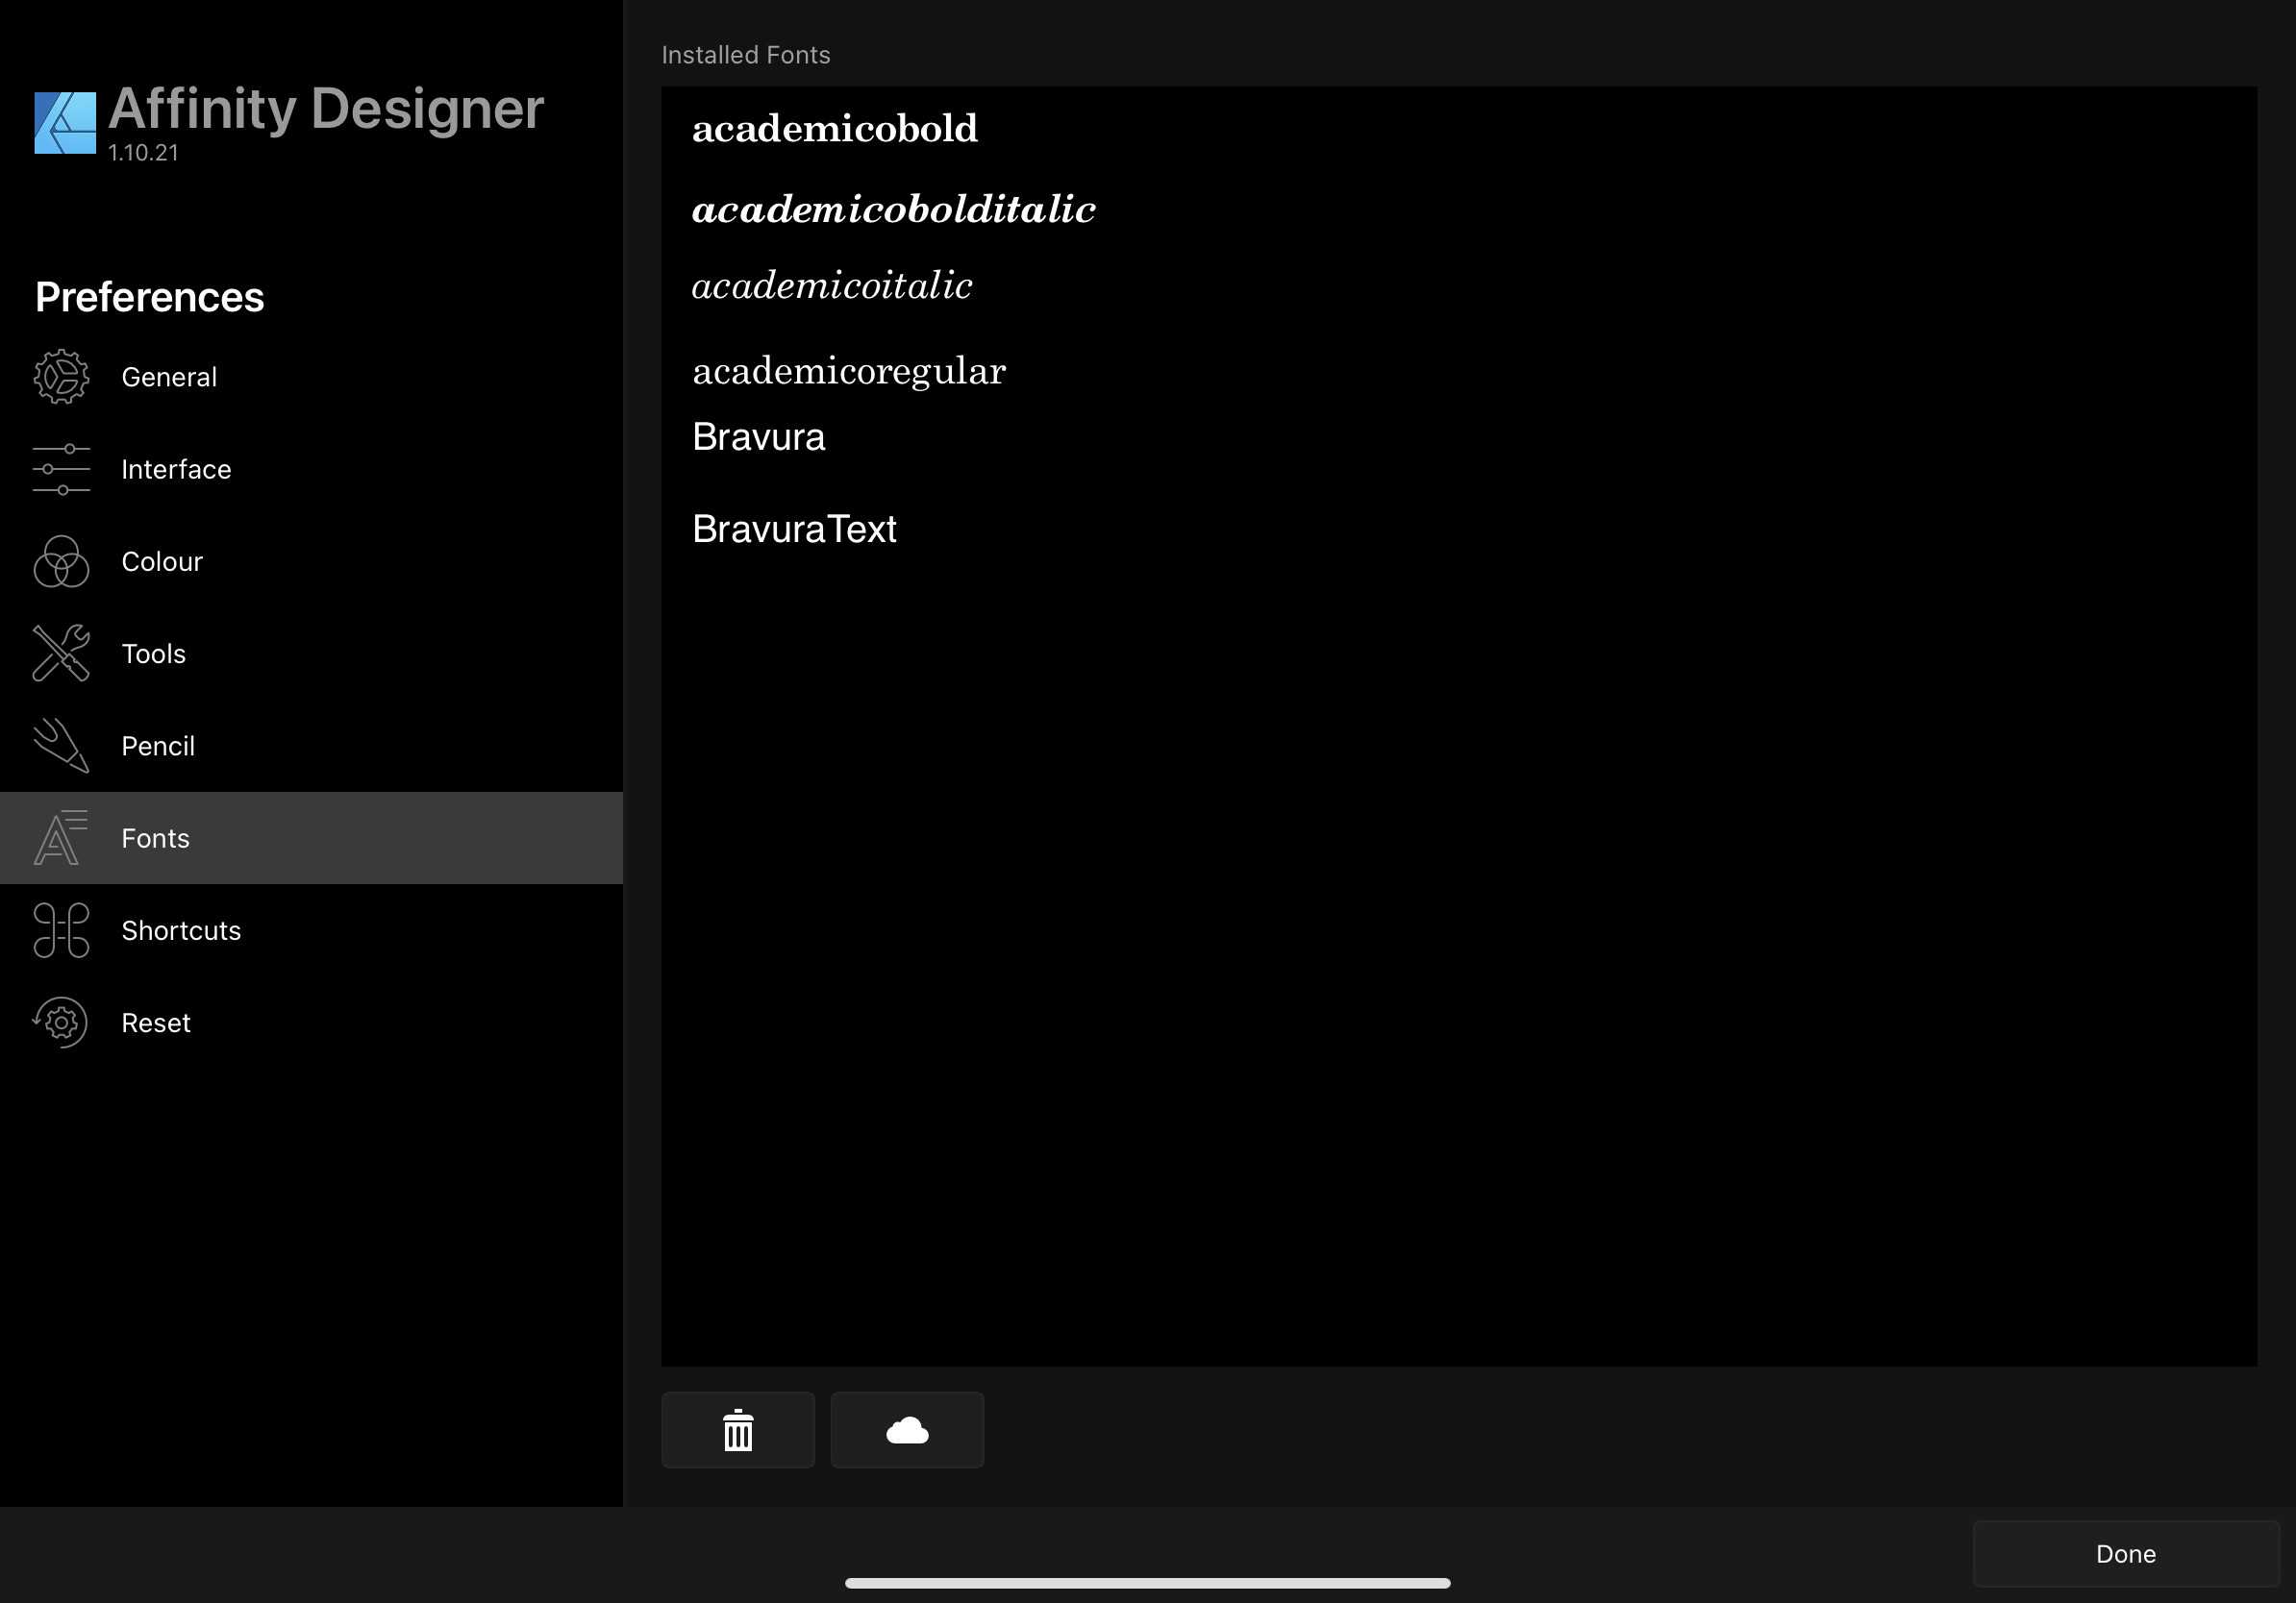Select academicobold font in list

point(834,129)
